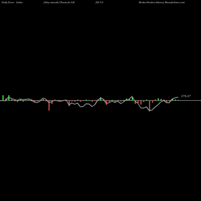Click the '(DJ US' header text

click(x=99, y=2)
